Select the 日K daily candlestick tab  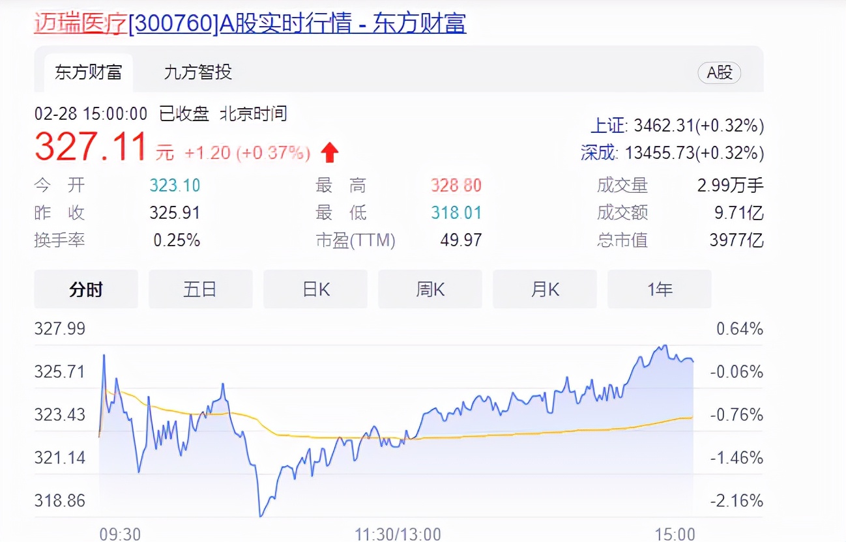(315, 289)
